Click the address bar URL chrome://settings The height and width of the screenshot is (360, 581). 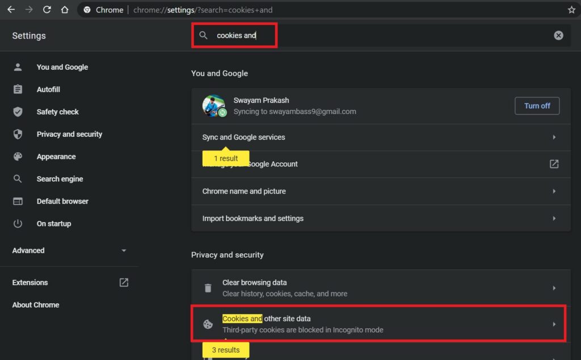pyautogui.click(x=203, y=10)
